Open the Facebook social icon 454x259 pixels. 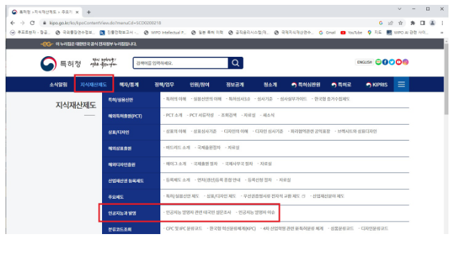click(385, 62)
